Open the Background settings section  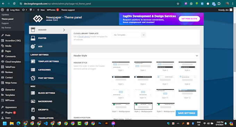pos(48,101)
